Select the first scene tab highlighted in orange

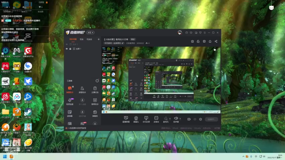[x=73, y=39]
